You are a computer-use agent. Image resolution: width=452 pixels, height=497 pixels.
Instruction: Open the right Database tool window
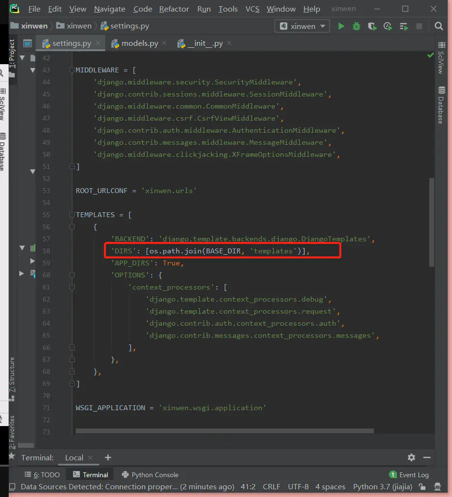pos(441,105)
